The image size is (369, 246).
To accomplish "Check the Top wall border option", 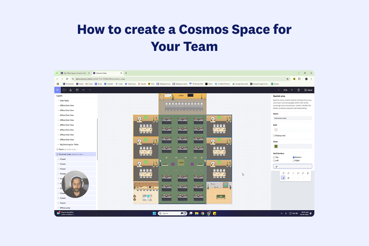I will click(274, 157).
